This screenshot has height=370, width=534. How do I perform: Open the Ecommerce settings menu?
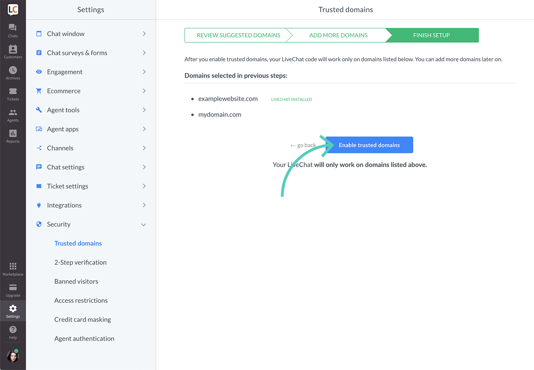(91, 91)
